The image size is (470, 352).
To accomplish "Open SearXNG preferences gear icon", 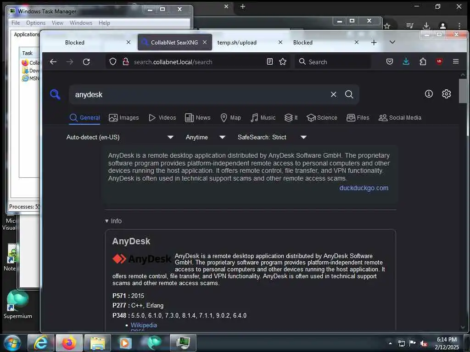I will (446, 93).
